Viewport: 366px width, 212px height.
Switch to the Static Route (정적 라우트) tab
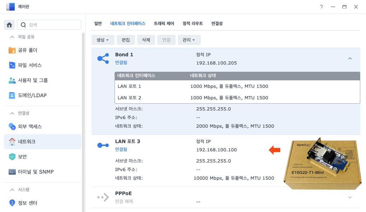click(x=193, y=23)
